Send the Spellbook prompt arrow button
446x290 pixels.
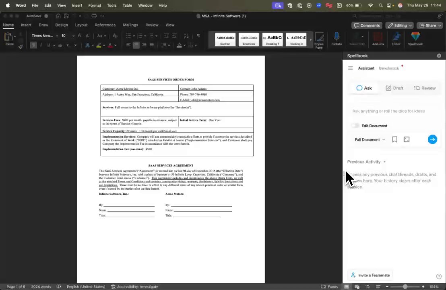(432, 139)
